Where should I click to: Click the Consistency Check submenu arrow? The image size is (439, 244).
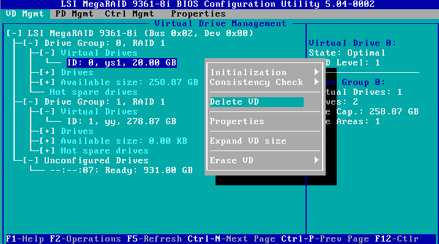pyautogui.click(x=317, y=82)
